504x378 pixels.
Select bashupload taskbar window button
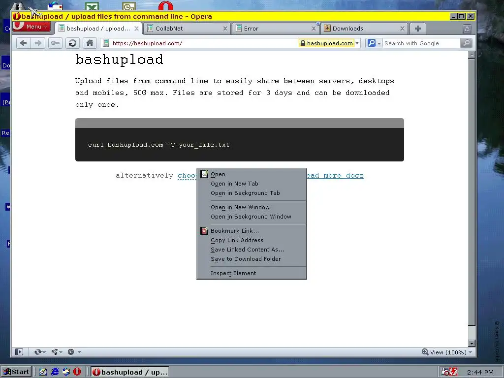(130, 372)
